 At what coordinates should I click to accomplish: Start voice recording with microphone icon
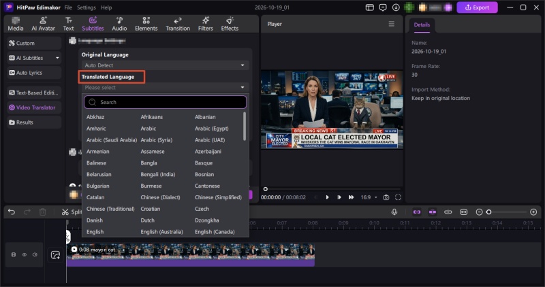coord(394,212)
